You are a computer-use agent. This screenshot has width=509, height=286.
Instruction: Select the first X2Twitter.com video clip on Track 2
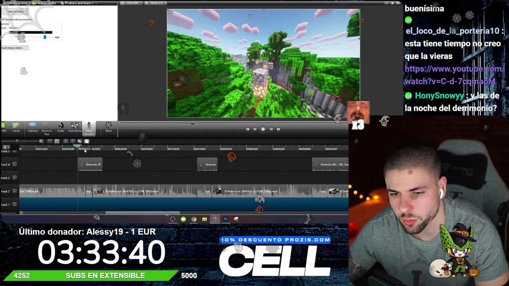[145, 191]
